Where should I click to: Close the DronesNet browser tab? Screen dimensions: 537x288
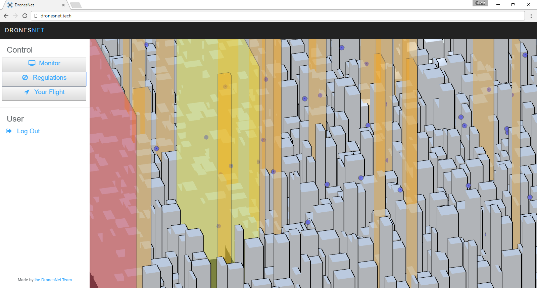click(x=63, y=5)
